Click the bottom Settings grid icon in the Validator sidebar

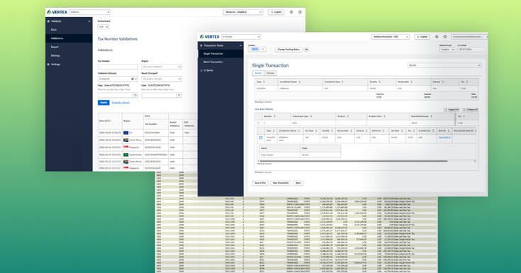[48, 65]
